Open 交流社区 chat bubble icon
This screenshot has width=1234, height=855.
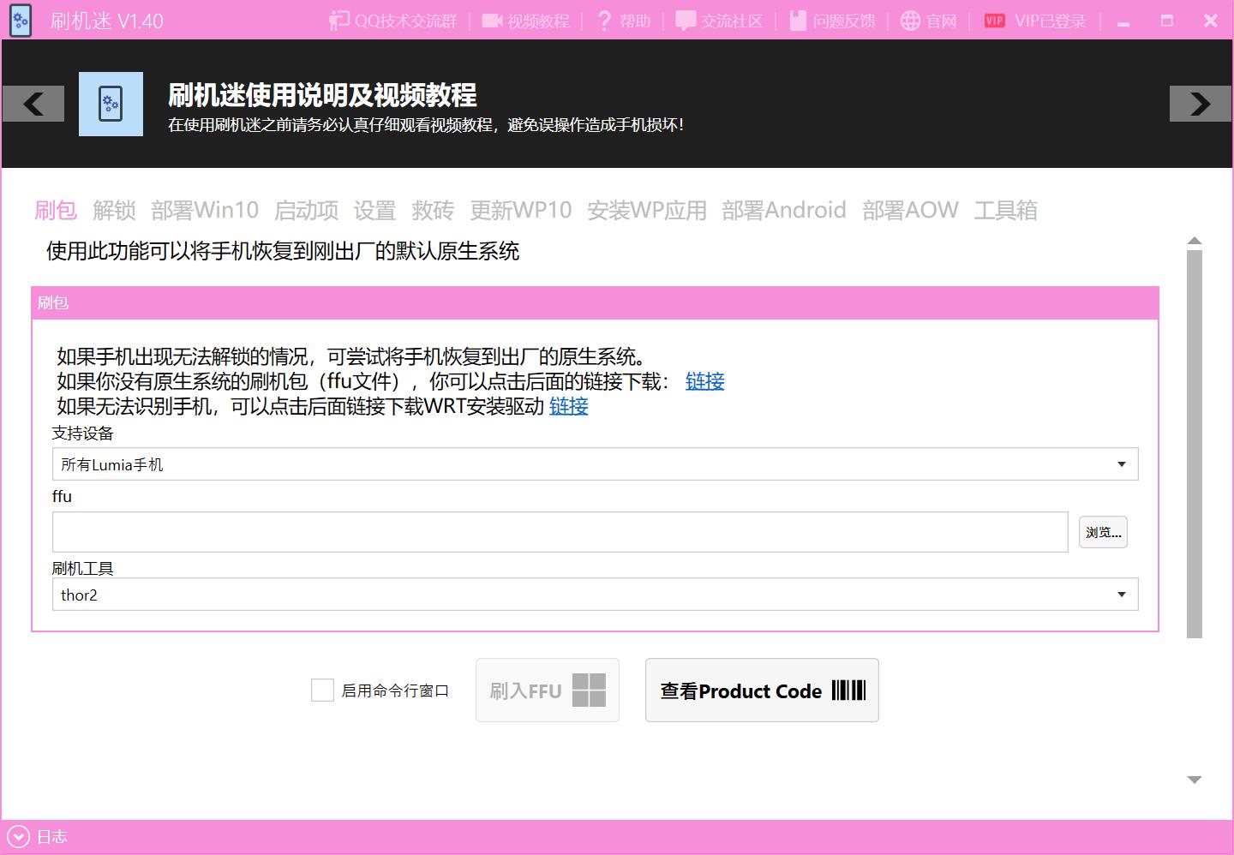pos(686,21)
